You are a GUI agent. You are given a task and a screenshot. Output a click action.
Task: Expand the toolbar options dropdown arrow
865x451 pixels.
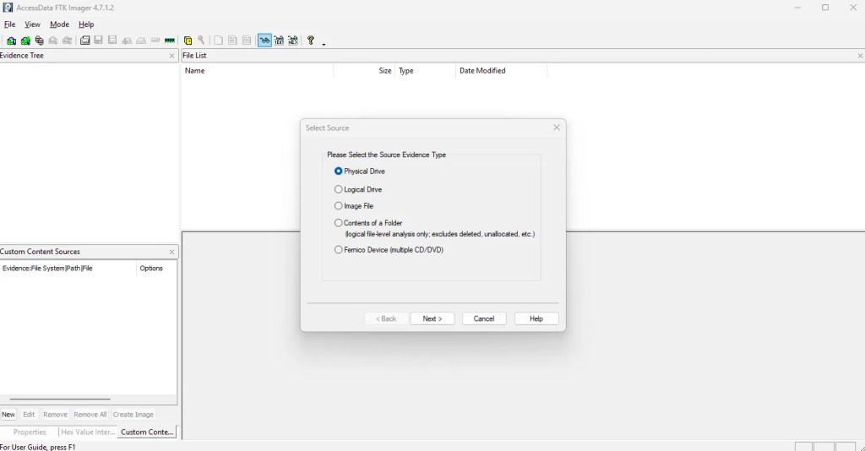coord(324,43)
